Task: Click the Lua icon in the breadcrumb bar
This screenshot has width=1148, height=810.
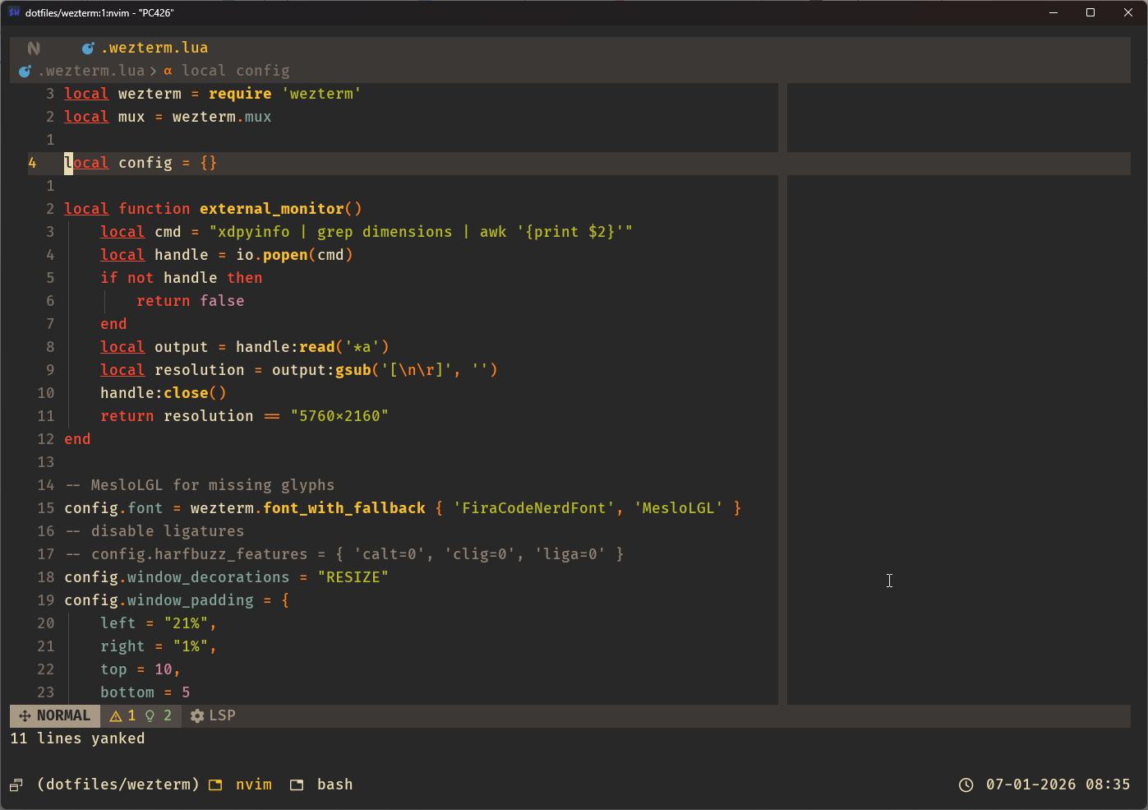Action: [25, 71]
